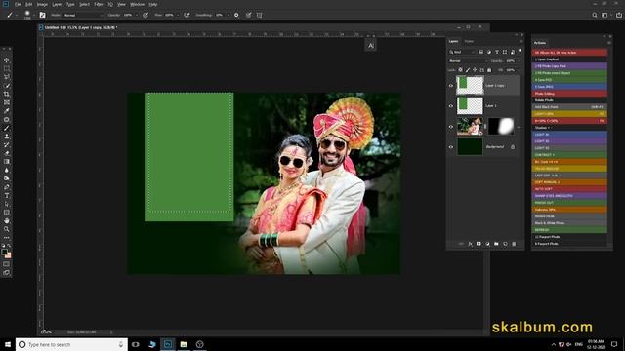Select the Hand tool
This screenshot has width=625, height=351.
click(7, 221)
